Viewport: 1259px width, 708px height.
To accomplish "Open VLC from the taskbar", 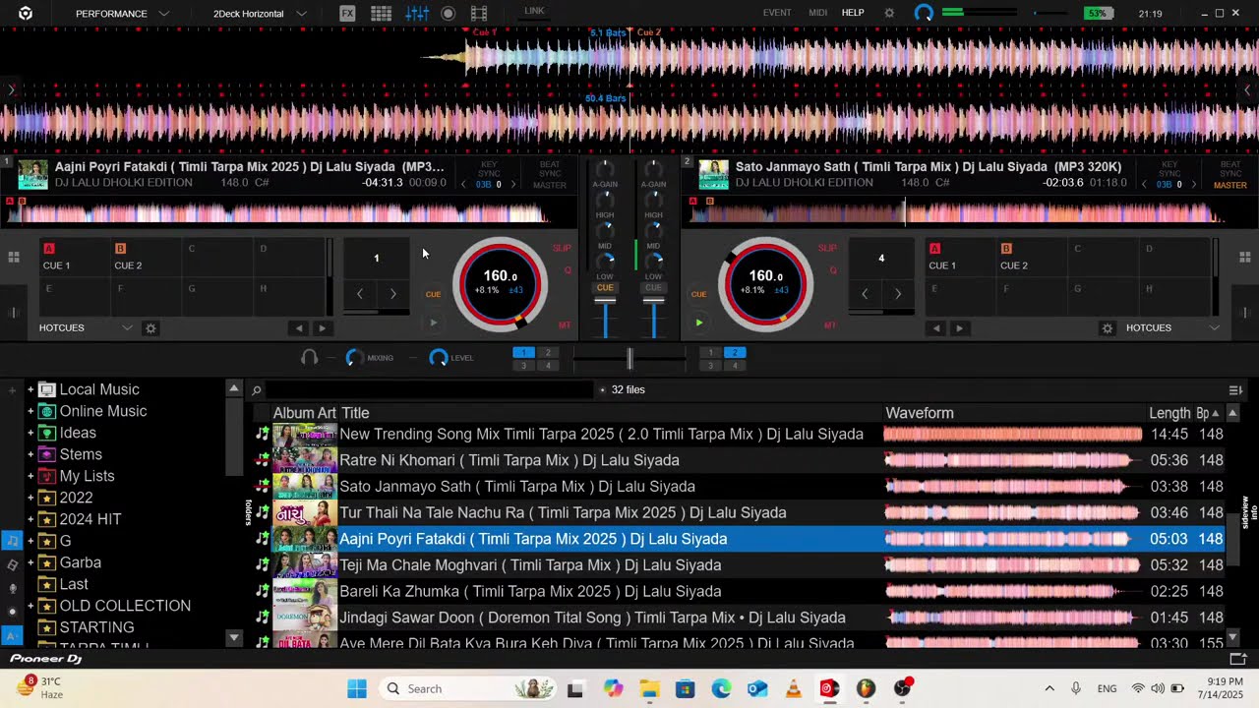I will point(794,688).
